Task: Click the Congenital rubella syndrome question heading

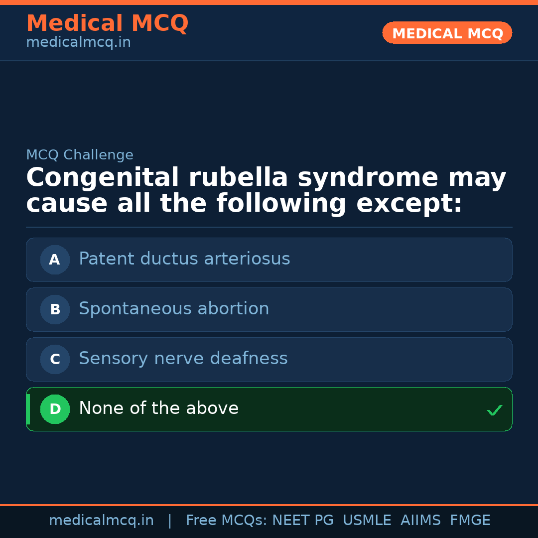Action: pyautogui.click(x=266, y=191)
